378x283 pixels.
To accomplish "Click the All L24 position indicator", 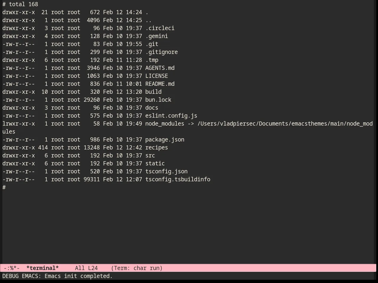I will point(86,268).
